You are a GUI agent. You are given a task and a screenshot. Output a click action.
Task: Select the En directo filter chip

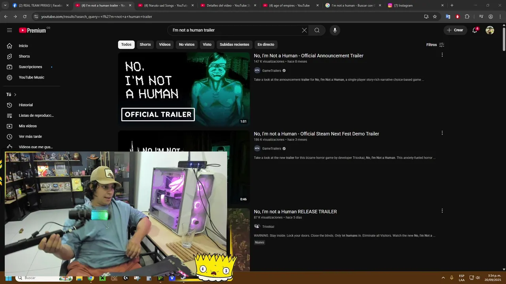(x=266, y=45)
